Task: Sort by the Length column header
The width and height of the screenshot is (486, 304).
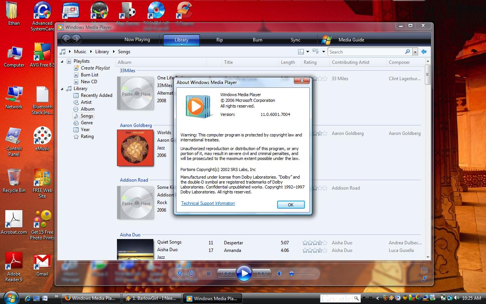Action: tap(290, 62)
